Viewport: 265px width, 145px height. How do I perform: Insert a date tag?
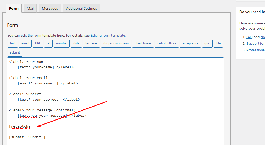(x=76, y=44)
